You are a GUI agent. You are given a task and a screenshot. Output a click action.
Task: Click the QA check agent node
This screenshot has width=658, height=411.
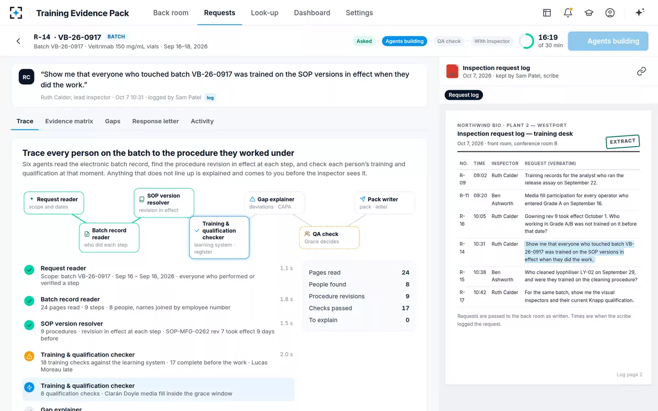[x=329, y=237]
